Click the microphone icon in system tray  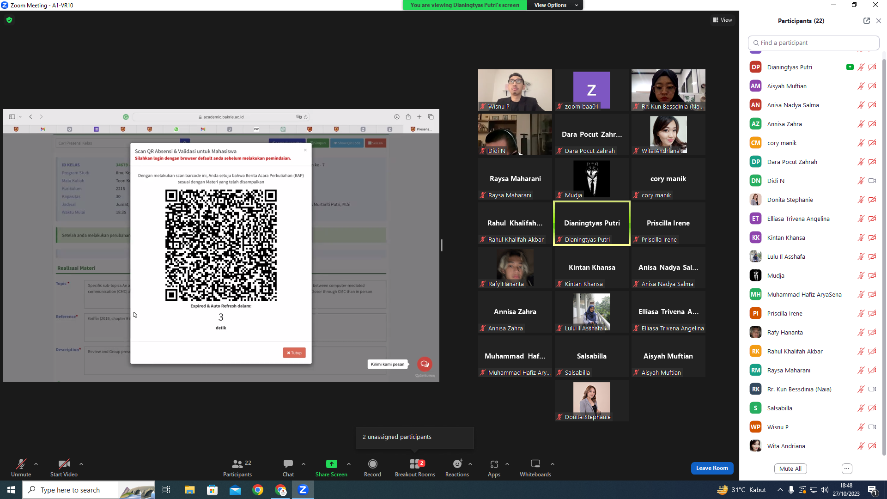pyautogui.click(x=791, y=490)
